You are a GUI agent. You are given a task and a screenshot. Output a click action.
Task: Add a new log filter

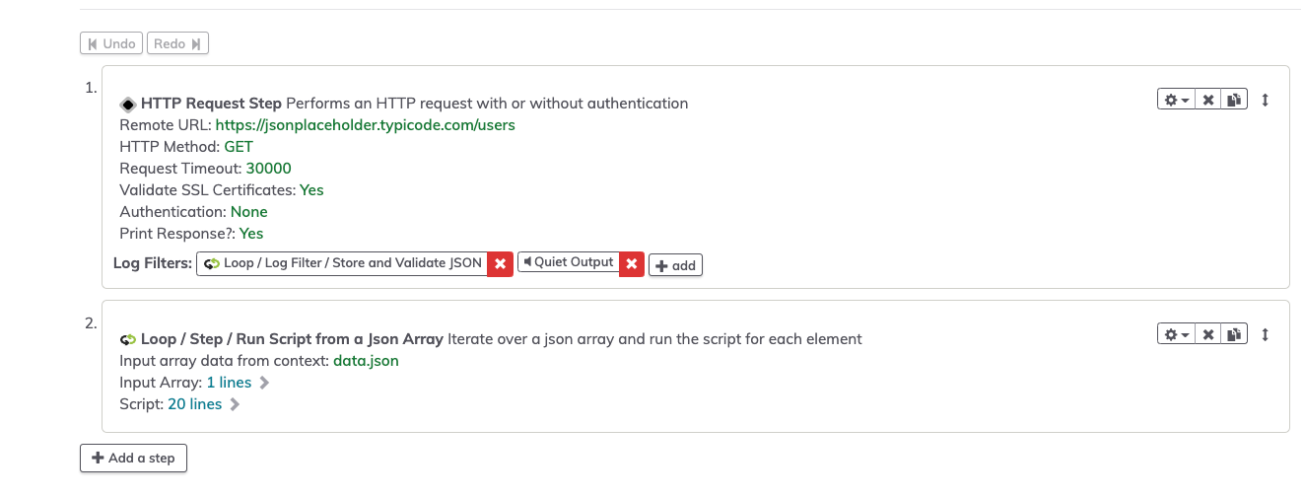[x=675, y=265]
